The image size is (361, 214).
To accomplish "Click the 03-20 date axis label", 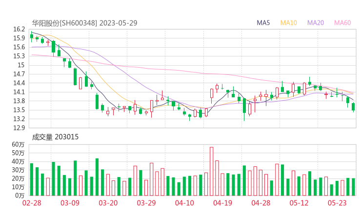I will pyautogui.click(x=108, y=203).
